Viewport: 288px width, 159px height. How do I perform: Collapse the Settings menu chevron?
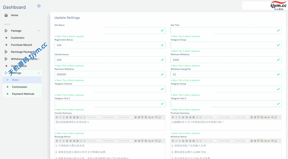39,73
